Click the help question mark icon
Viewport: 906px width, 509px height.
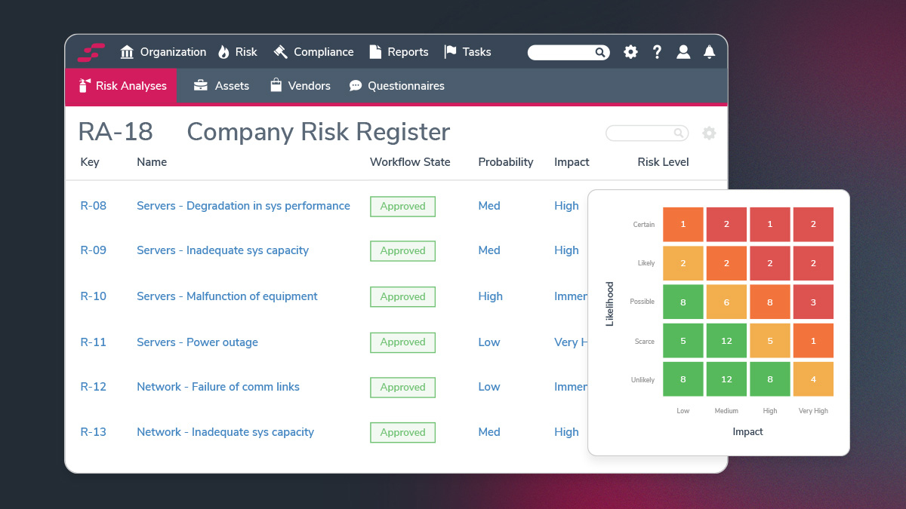(657, 52)
